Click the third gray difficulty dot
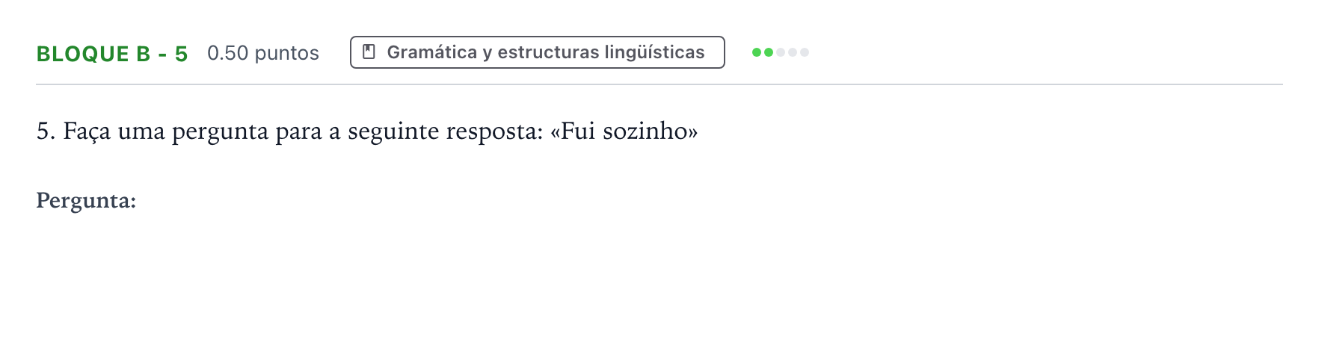 [781, 52]
